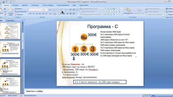173x97 pixels.
Task: Open the font name combo box
Action: [35, 10]
